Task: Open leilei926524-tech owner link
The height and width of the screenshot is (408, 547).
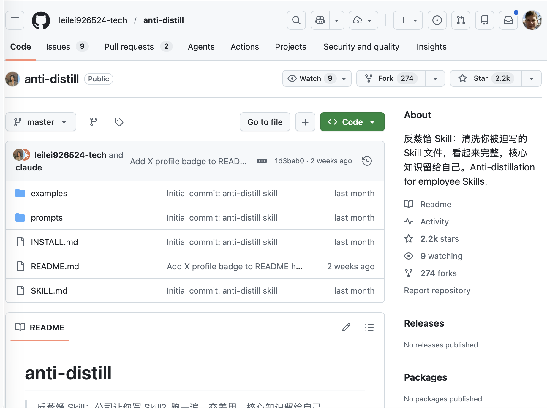Action: [93, 20]
